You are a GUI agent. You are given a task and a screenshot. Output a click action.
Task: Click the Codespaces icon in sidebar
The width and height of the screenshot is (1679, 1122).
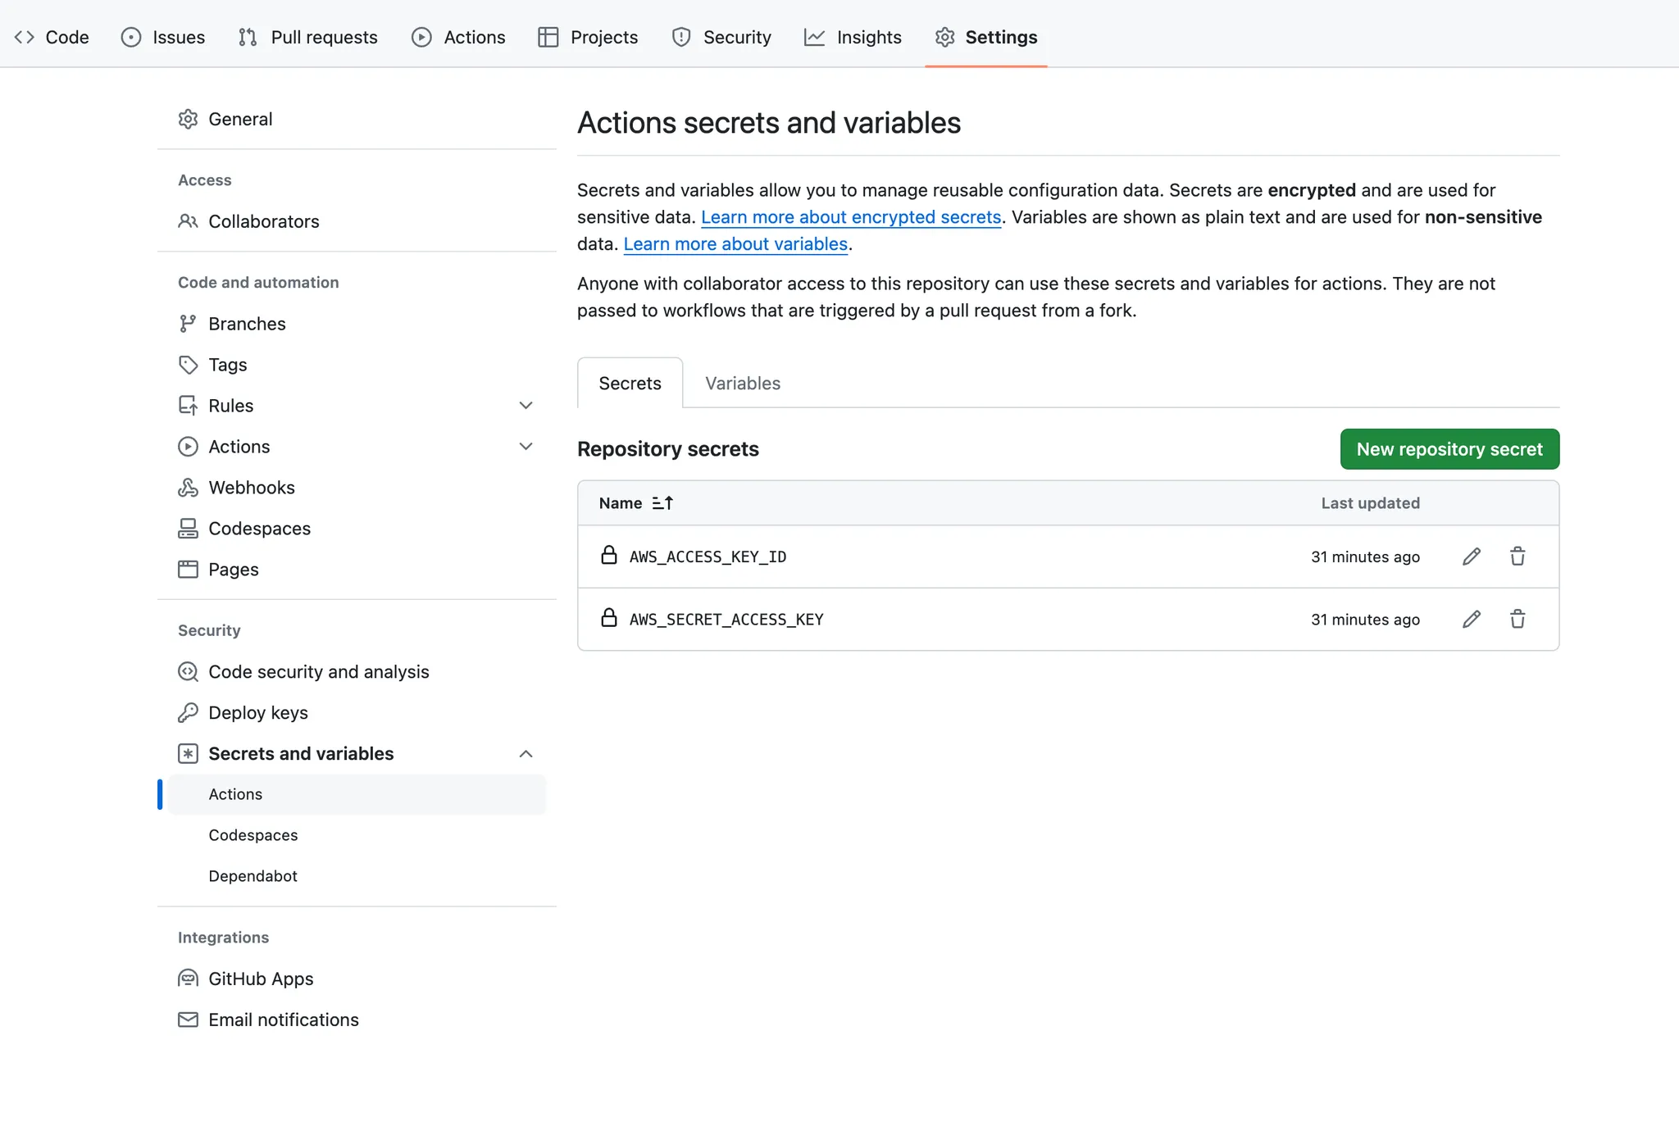click(188, 529)
